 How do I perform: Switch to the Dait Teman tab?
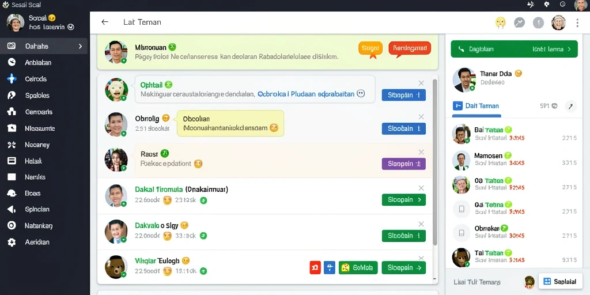(476, 106)
